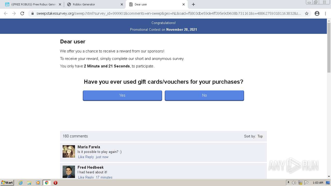Open Windows Explorer folder from the taskbar
The image size is (331, 186).
[29, 183]
